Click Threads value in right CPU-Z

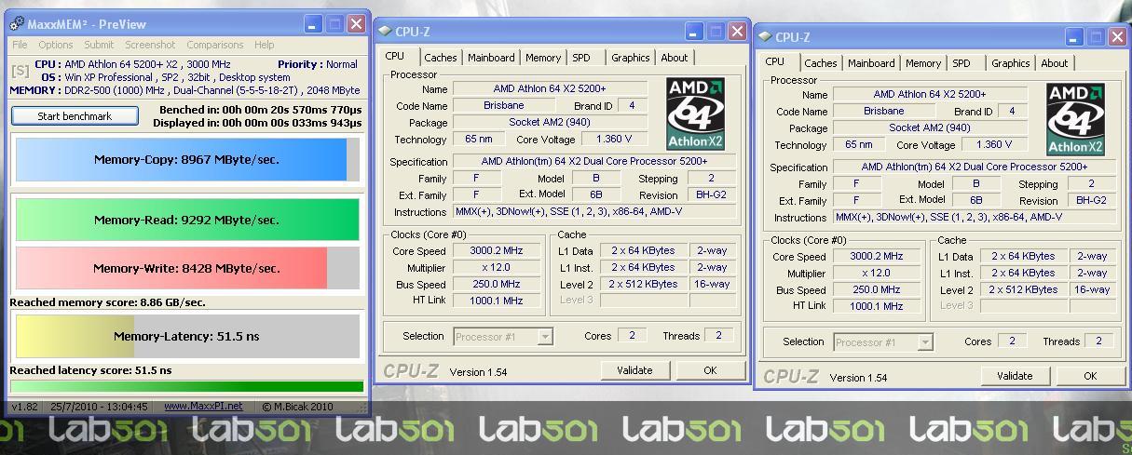pos(1099,341)
